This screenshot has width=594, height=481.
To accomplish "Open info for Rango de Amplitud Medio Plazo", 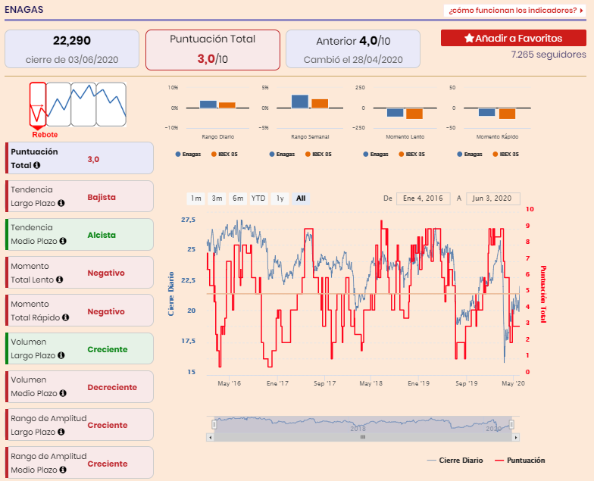I will coord(63,470).
